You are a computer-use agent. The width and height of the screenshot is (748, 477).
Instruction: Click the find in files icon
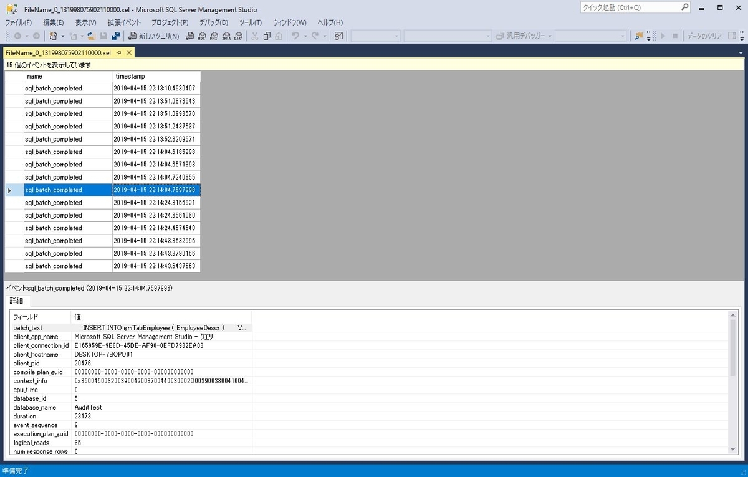(639, 36)
